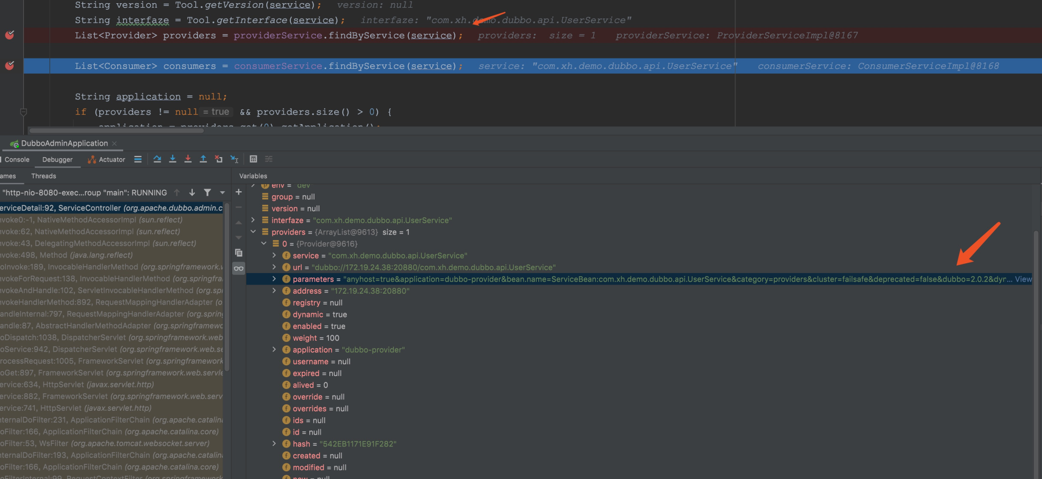
Task: Toggle the breakpoint on the providers line
Action: pos(9,35)
